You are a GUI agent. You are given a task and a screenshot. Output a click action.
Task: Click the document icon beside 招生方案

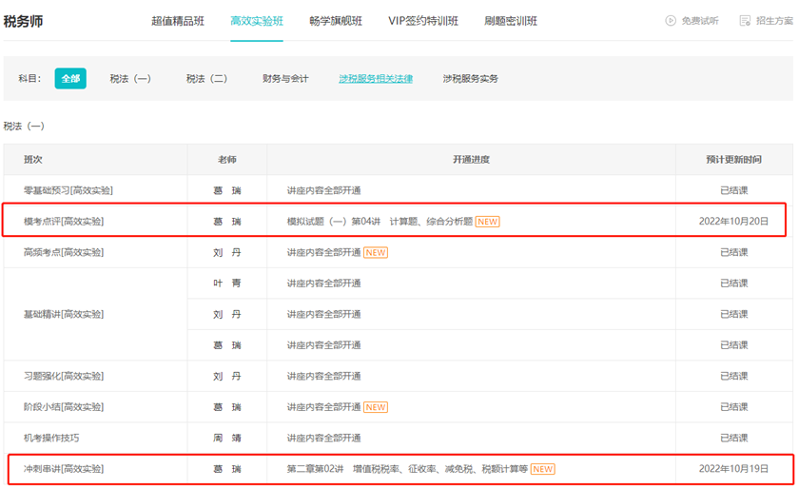tap(745, 21)
